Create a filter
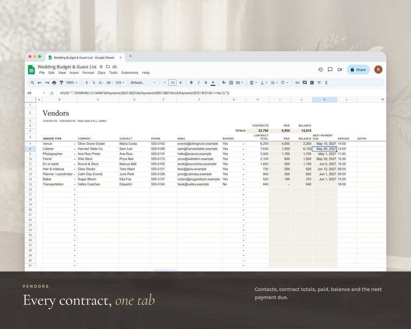 click(319, 83)
